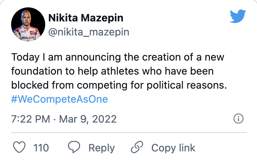Click the line starting "foundation to help athletes"
Image resolution: width=257 pixels, height=161 pixels.
click(x=113, y=71)
